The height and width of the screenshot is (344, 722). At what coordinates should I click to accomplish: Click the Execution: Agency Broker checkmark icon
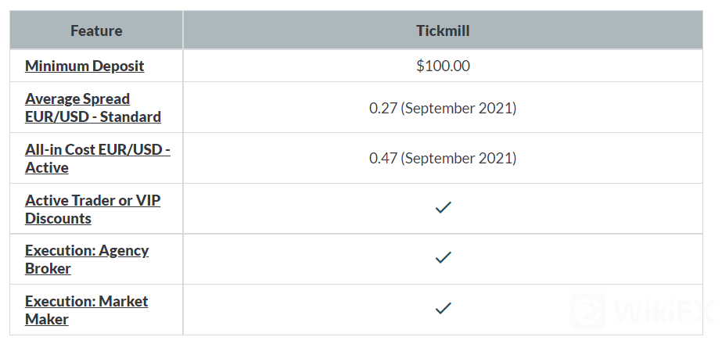pos(443,257)
